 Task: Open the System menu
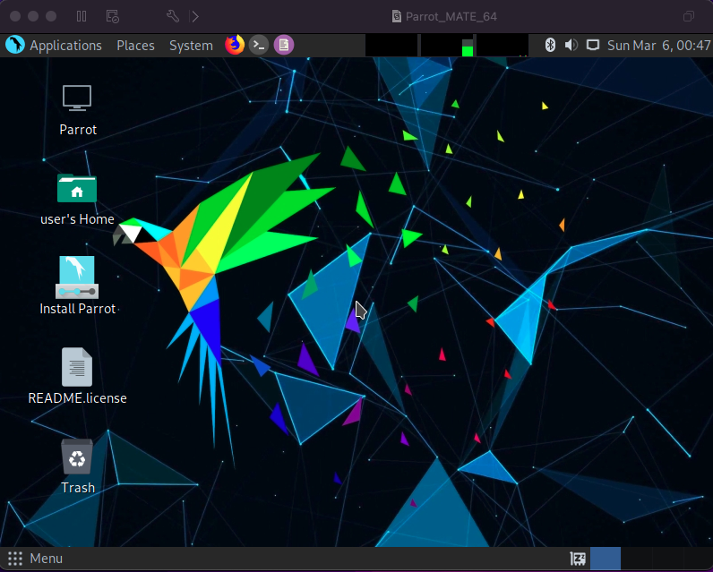191,46
